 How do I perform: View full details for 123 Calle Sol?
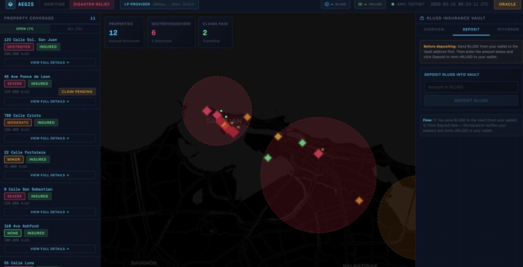click(x=50, y=62)
